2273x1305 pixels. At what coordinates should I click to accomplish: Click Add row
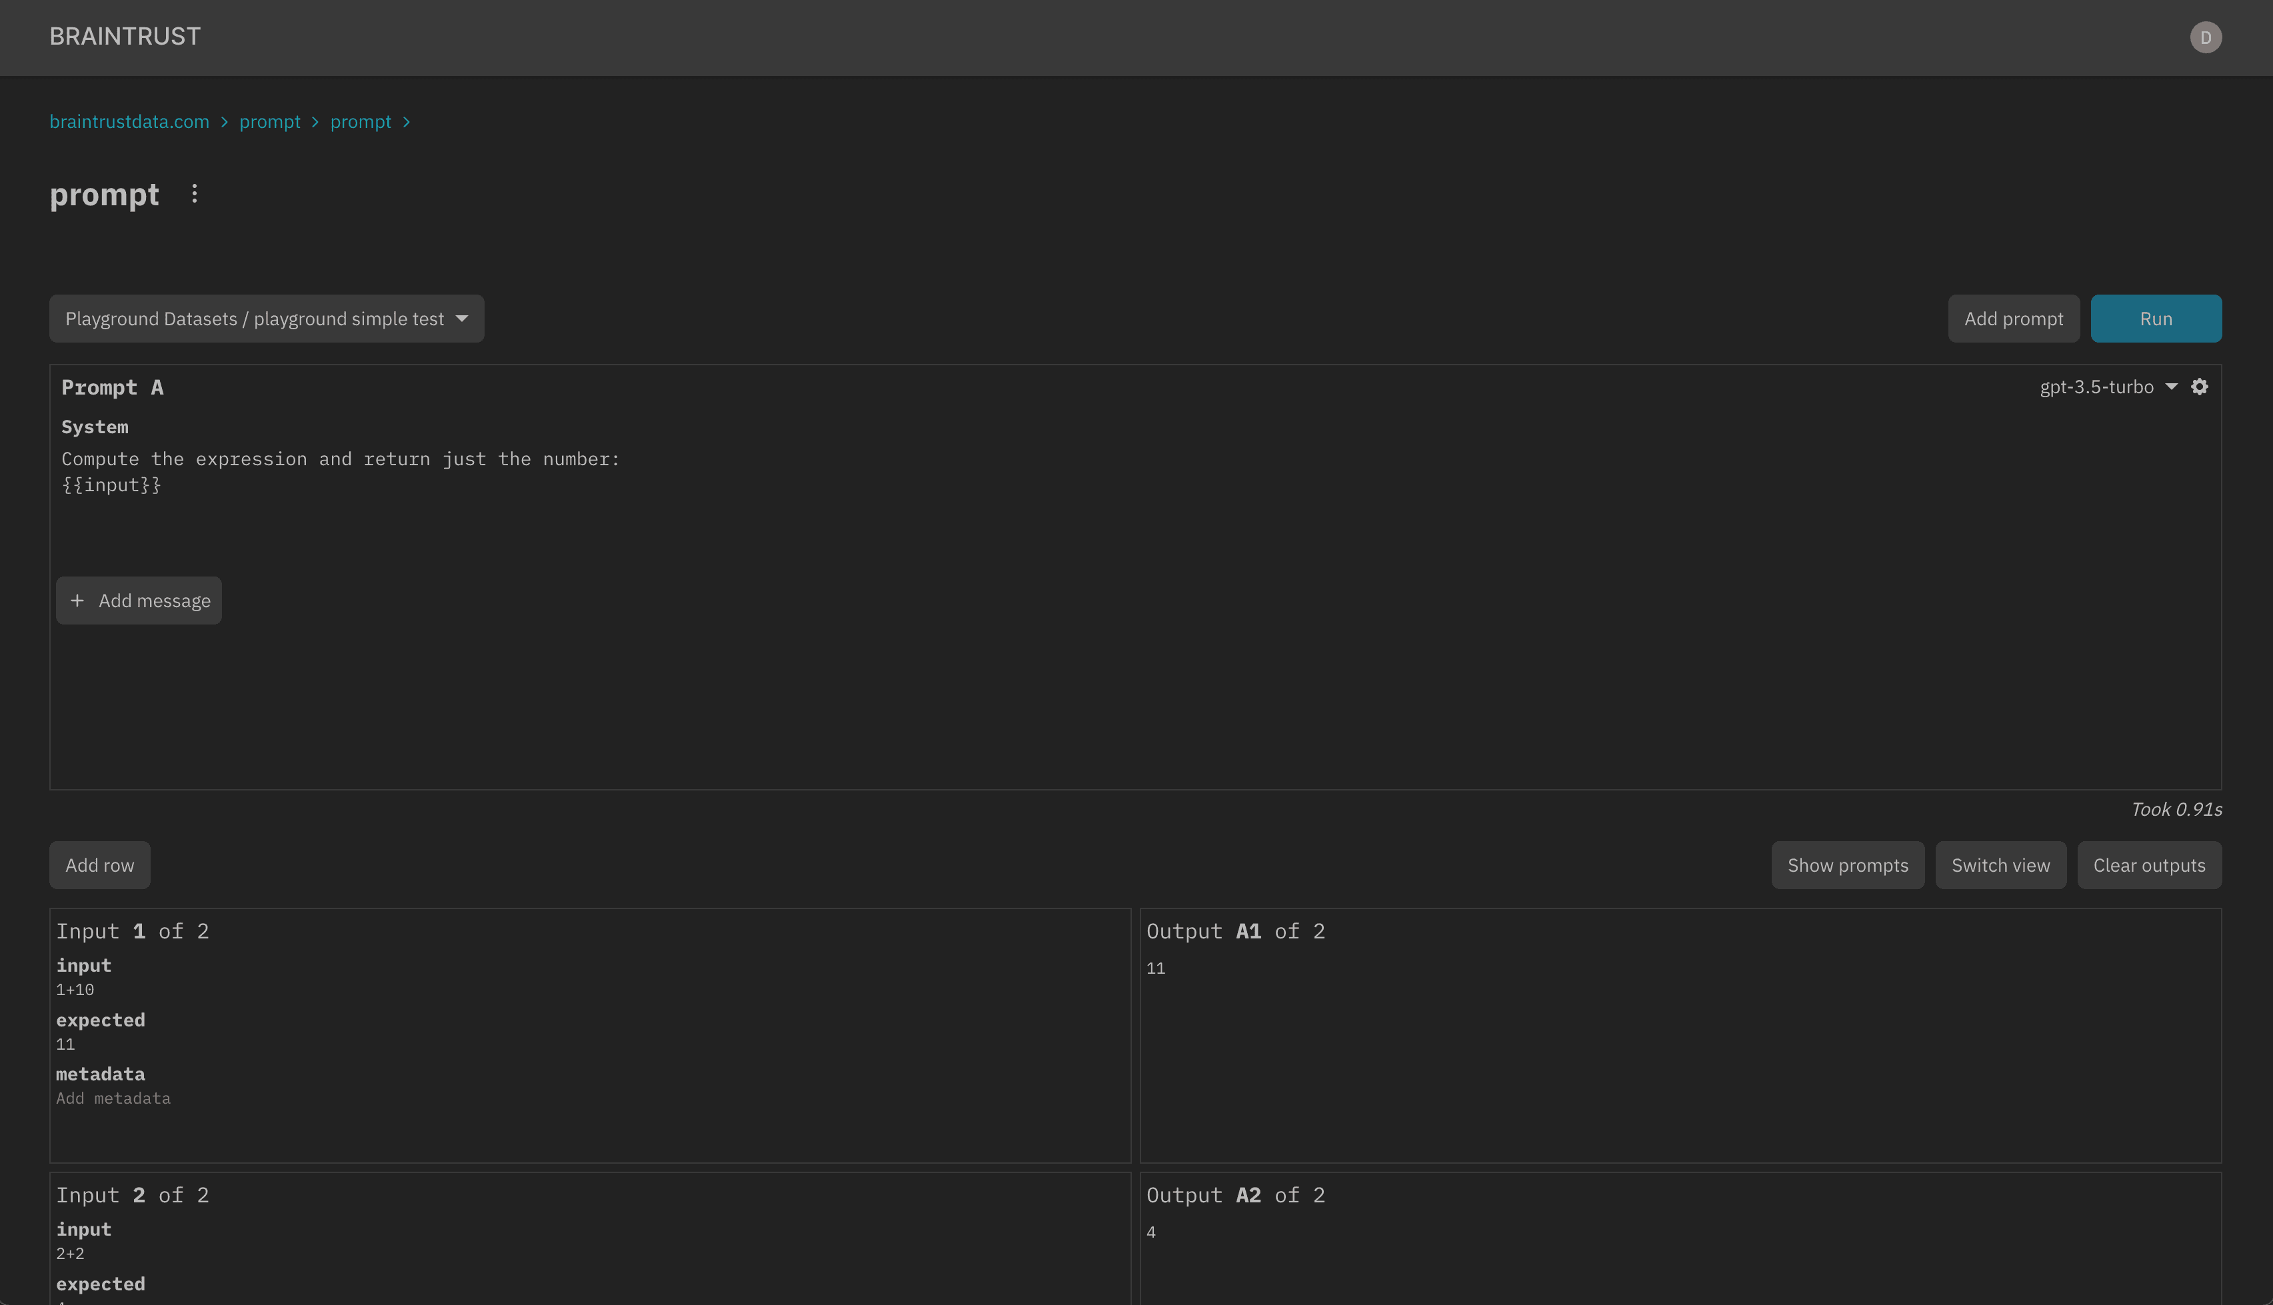[99, 865]
